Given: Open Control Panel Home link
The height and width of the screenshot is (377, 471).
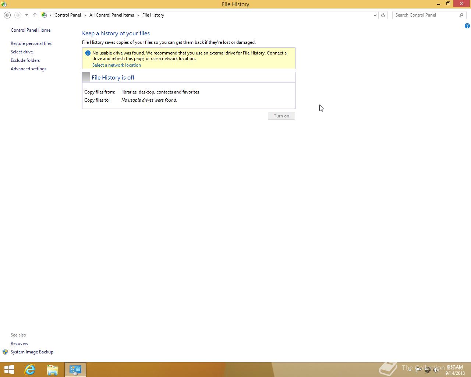Looking at the screenshot, I should pyautogui.click(x=31, y=30).
